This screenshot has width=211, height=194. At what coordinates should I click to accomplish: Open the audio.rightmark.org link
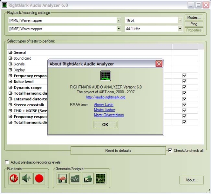pos(105,97)
